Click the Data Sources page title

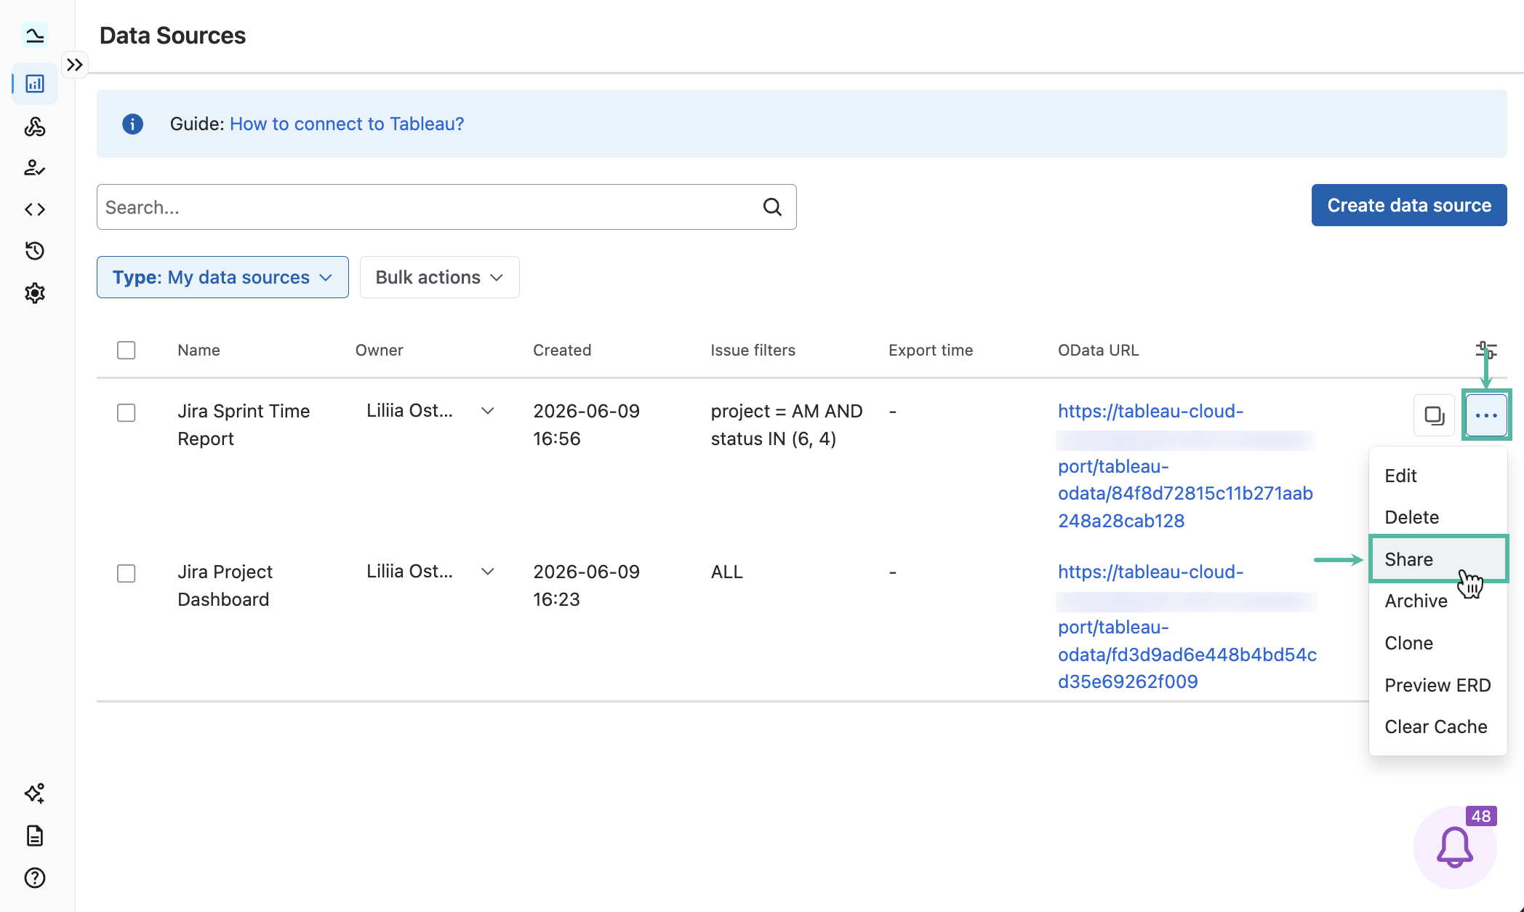click(172, 35)
